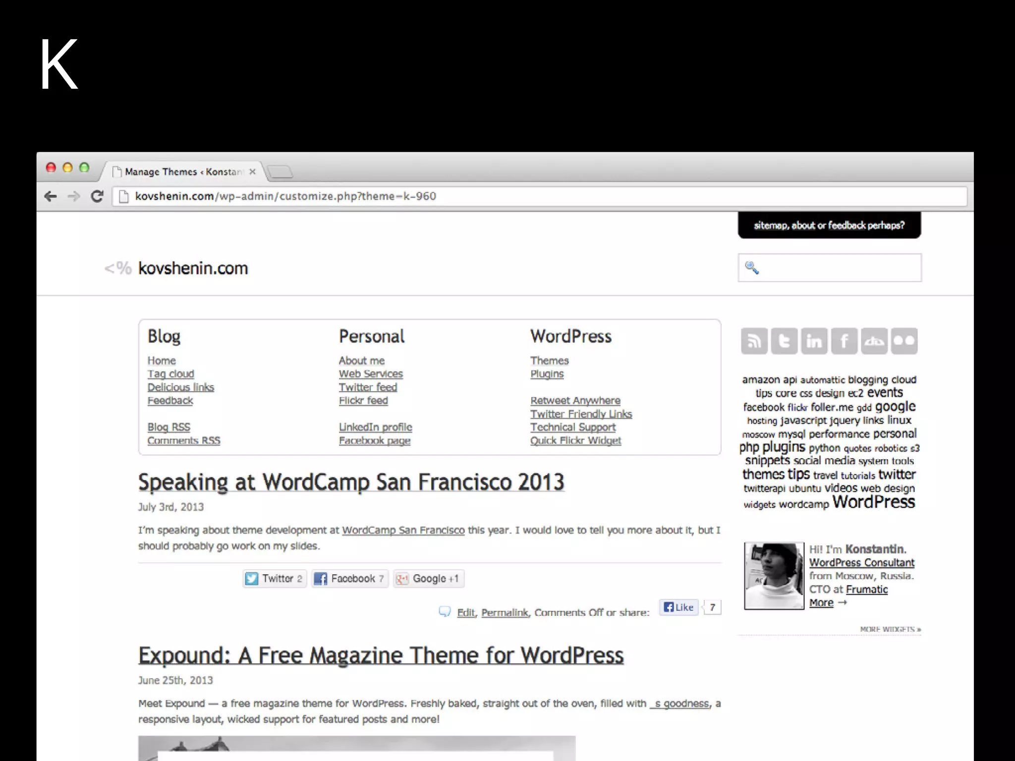
Task: Click the Delicious social icon
Action: click(874, 341)
